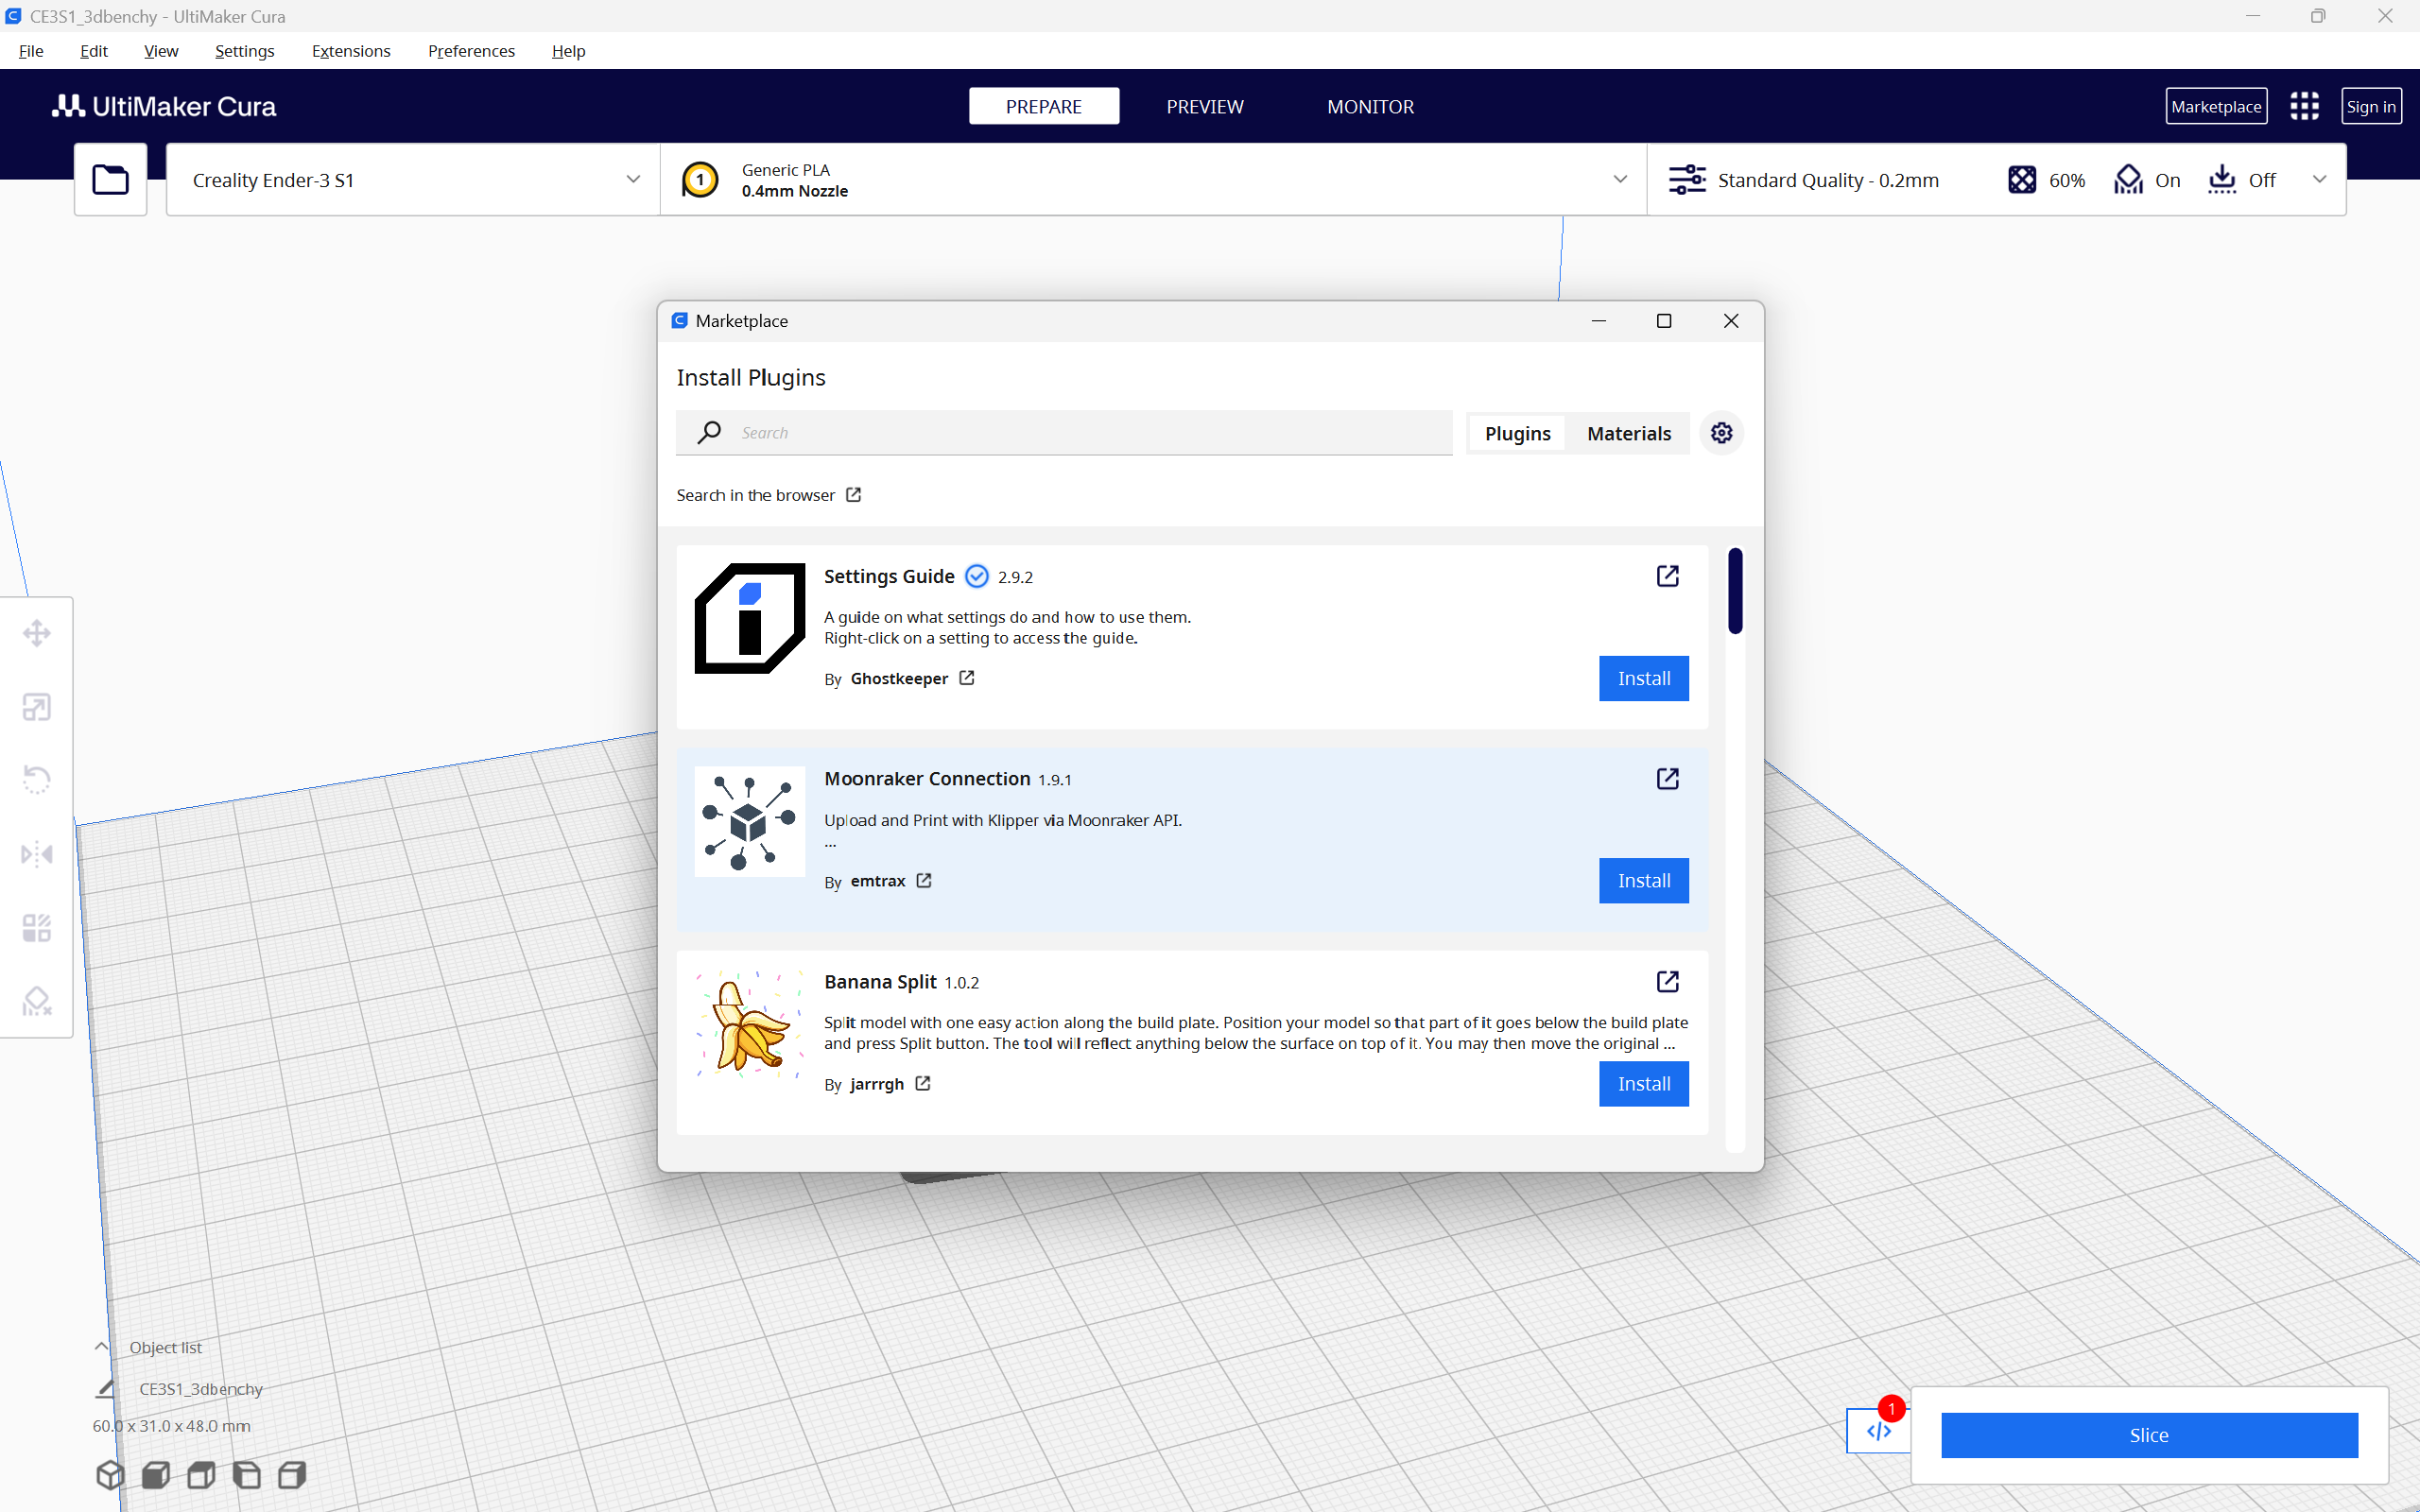Click the Ghostkeeper author name
Viewport: 2420px width, 1512px height.
click(899, 678)
